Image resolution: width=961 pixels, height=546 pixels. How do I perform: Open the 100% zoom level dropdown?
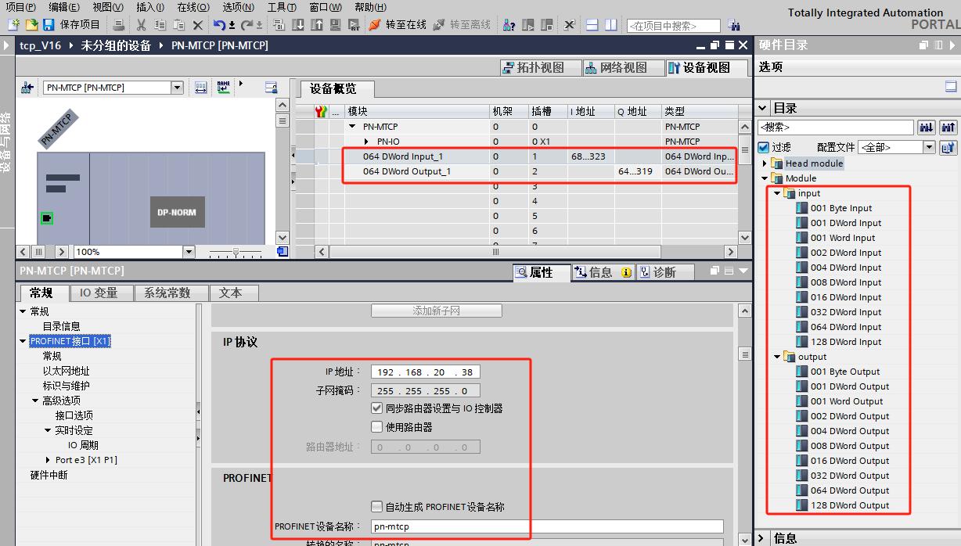pyautogui.click(x=189, y=252)
